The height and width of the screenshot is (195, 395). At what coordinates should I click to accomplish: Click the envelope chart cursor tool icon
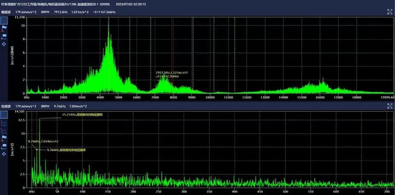click(x=4, y=115)
